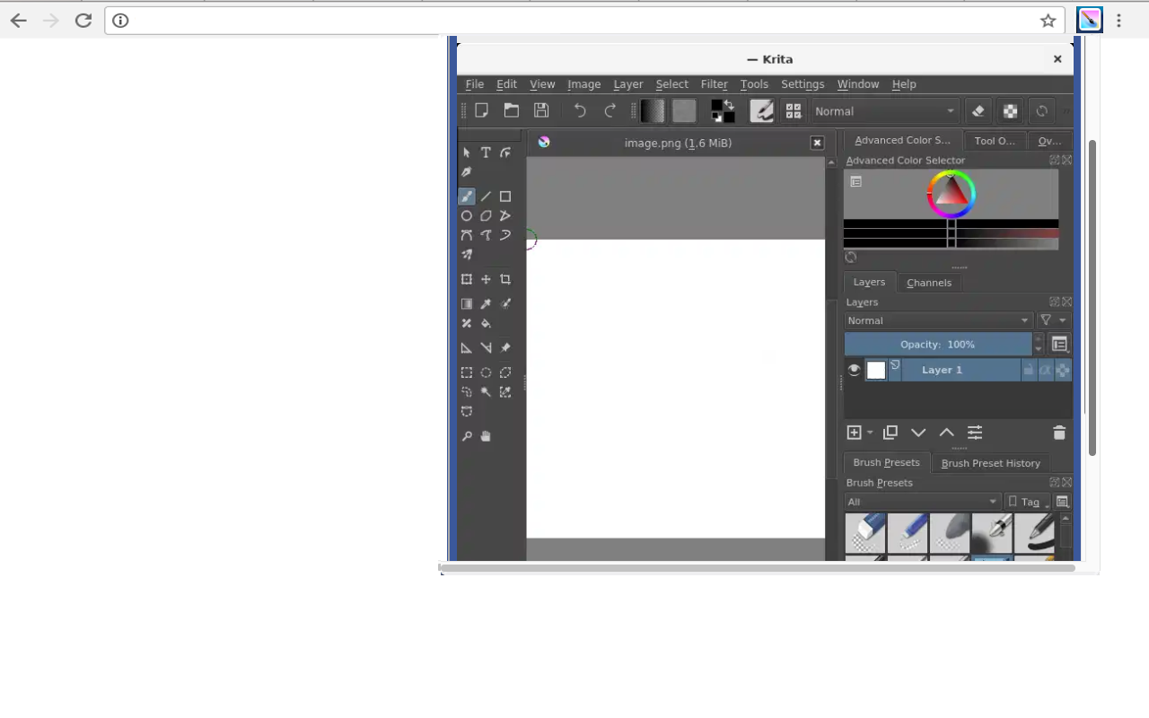Open the Filter menu
This screenshot has height=718, width=1149.
[x=714, y=83]
